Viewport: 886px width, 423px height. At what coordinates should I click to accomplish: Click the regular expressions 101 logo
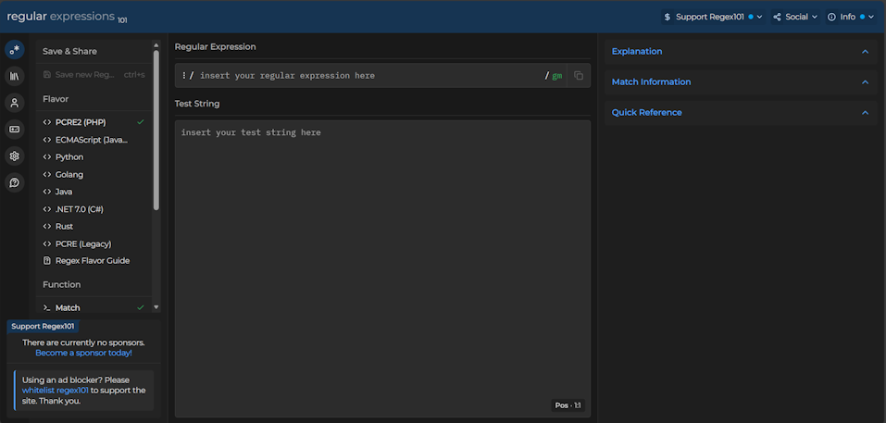click(67, 17)
